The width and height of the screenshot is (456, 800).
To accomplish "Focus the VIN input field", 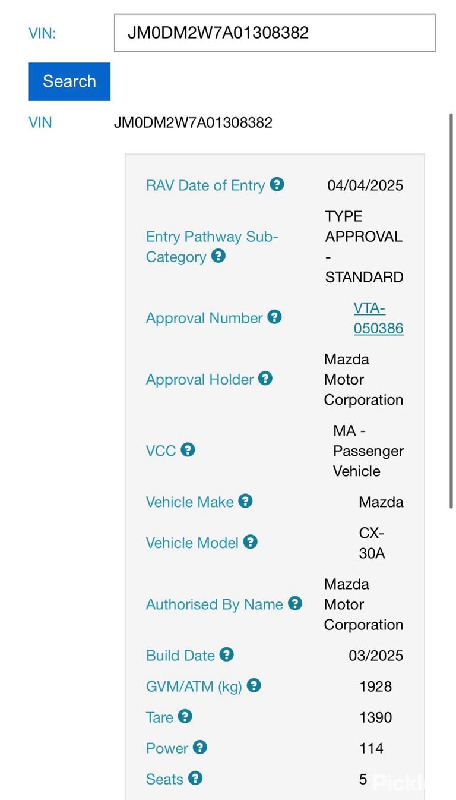I will point(275,33).
